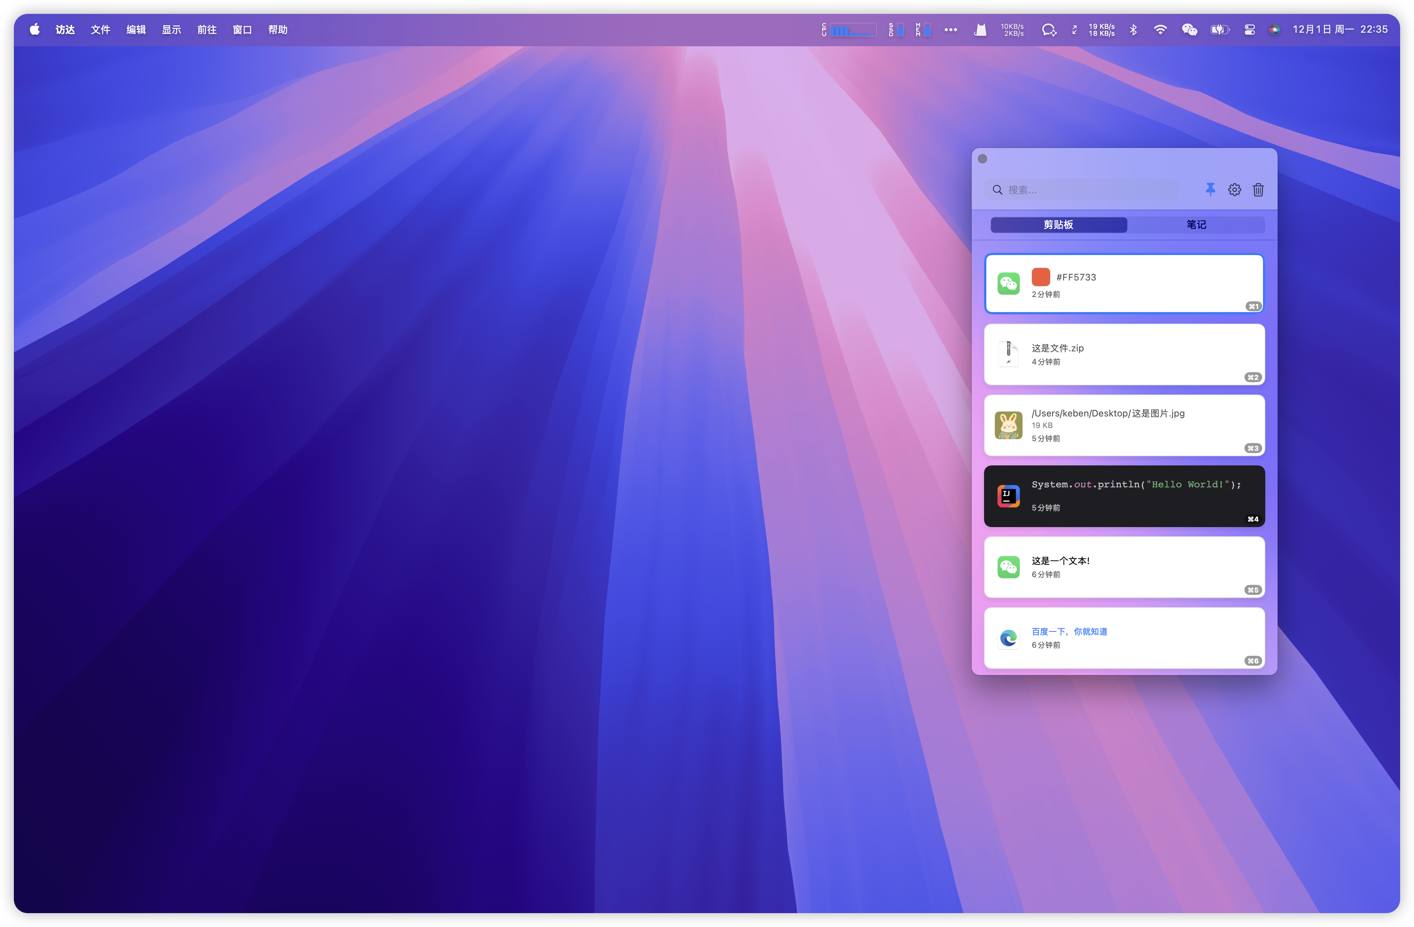Click the rabbit image thumbnail
This screenshot has width=1414, height=927.
click(1008, 425)
